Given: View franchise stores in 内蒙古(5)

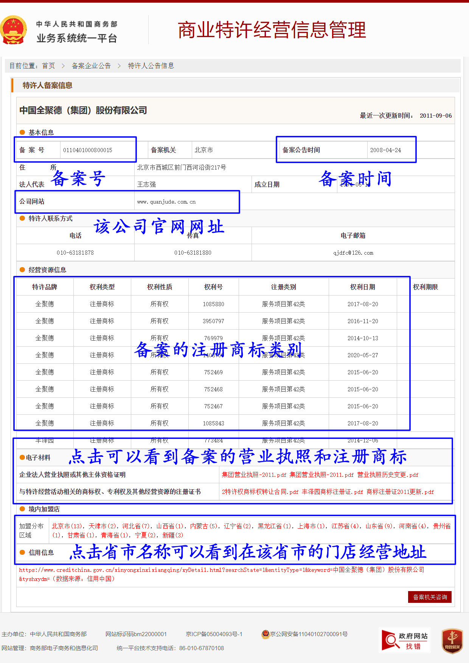Looking at the screenshot, I should click(203, 526).
